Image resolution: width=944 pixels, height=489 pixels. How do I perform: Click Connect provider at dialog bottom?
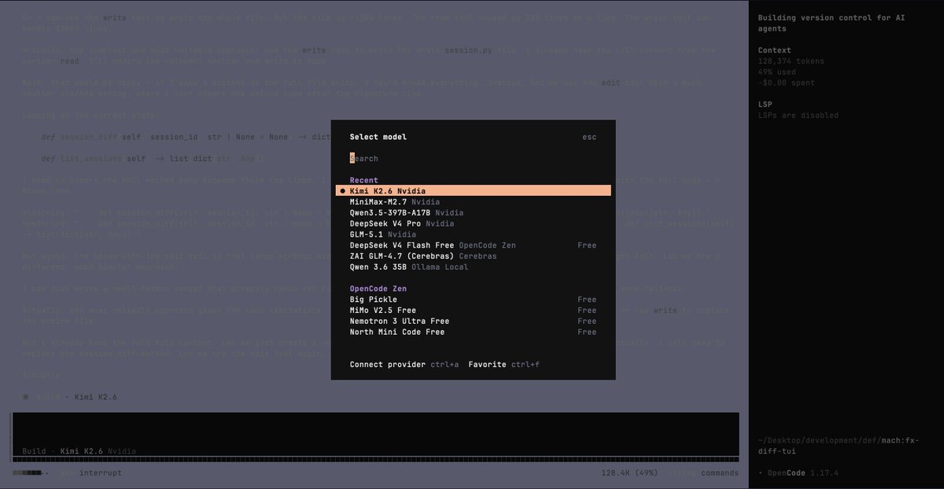click(x=404, y=365)
